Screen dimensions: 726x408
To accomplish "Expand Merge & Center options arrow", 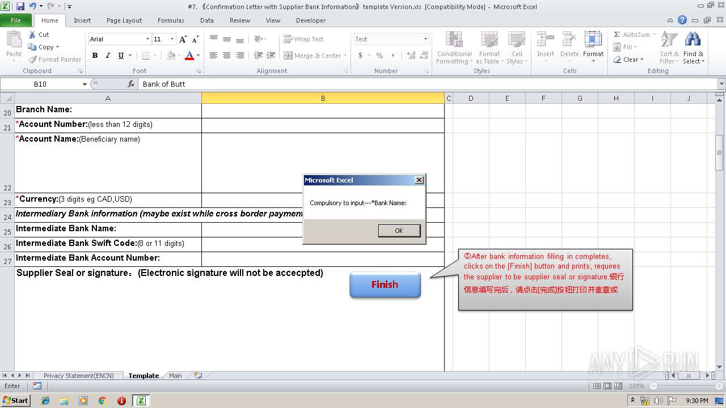I will coord(346,56).
